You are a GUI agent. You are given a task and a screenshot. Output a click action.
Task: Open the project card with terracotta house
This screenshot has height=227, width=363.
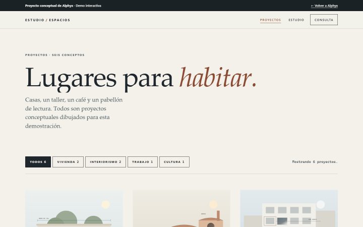(181, 208)
